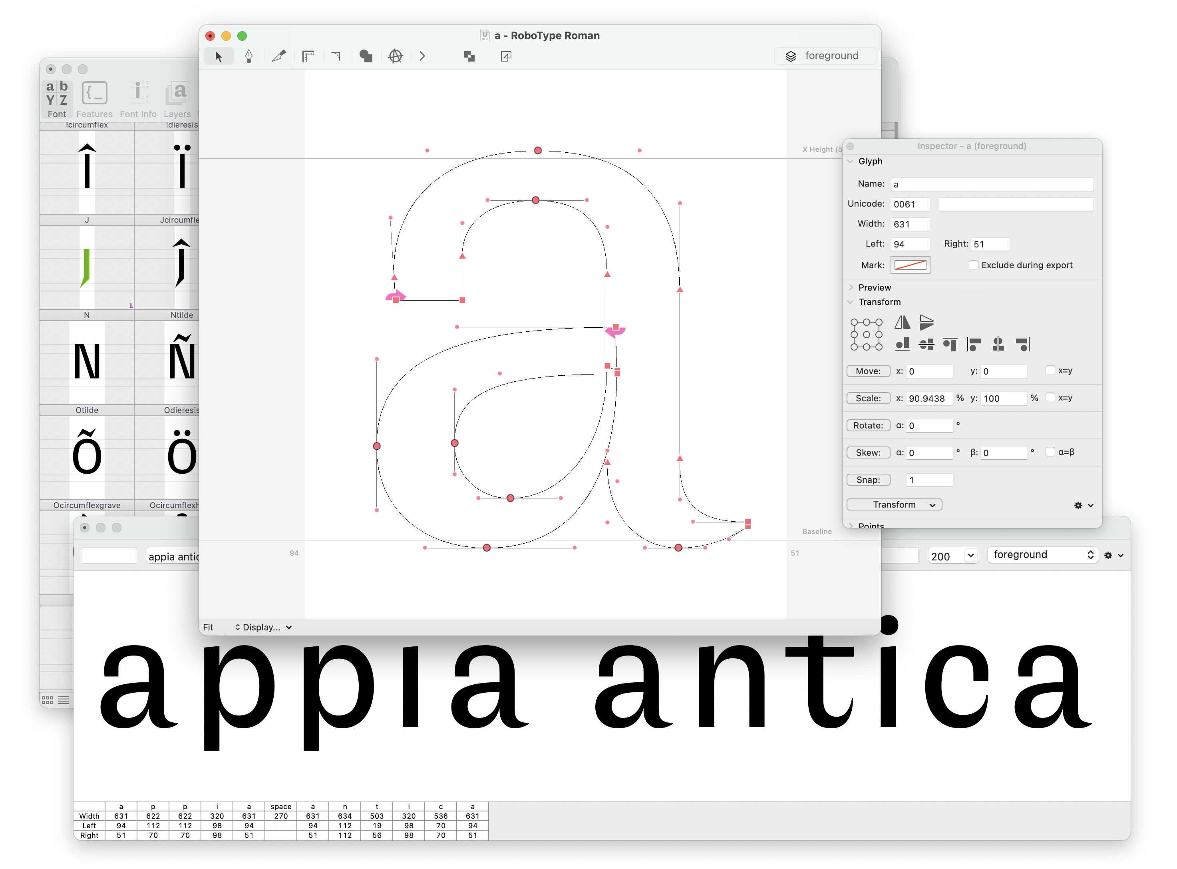Open the foreground layer dropdown in toolbar
Image resolution: width=1177 pixels, height=869 pixels.
tap(825, 56)
